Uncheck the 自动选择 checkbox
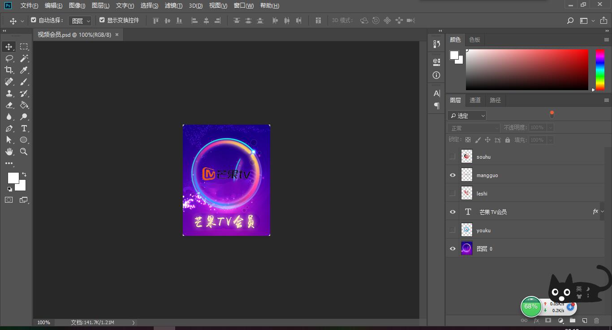The height and width of the screenshot is (330, 612). [x=34, y=20]
